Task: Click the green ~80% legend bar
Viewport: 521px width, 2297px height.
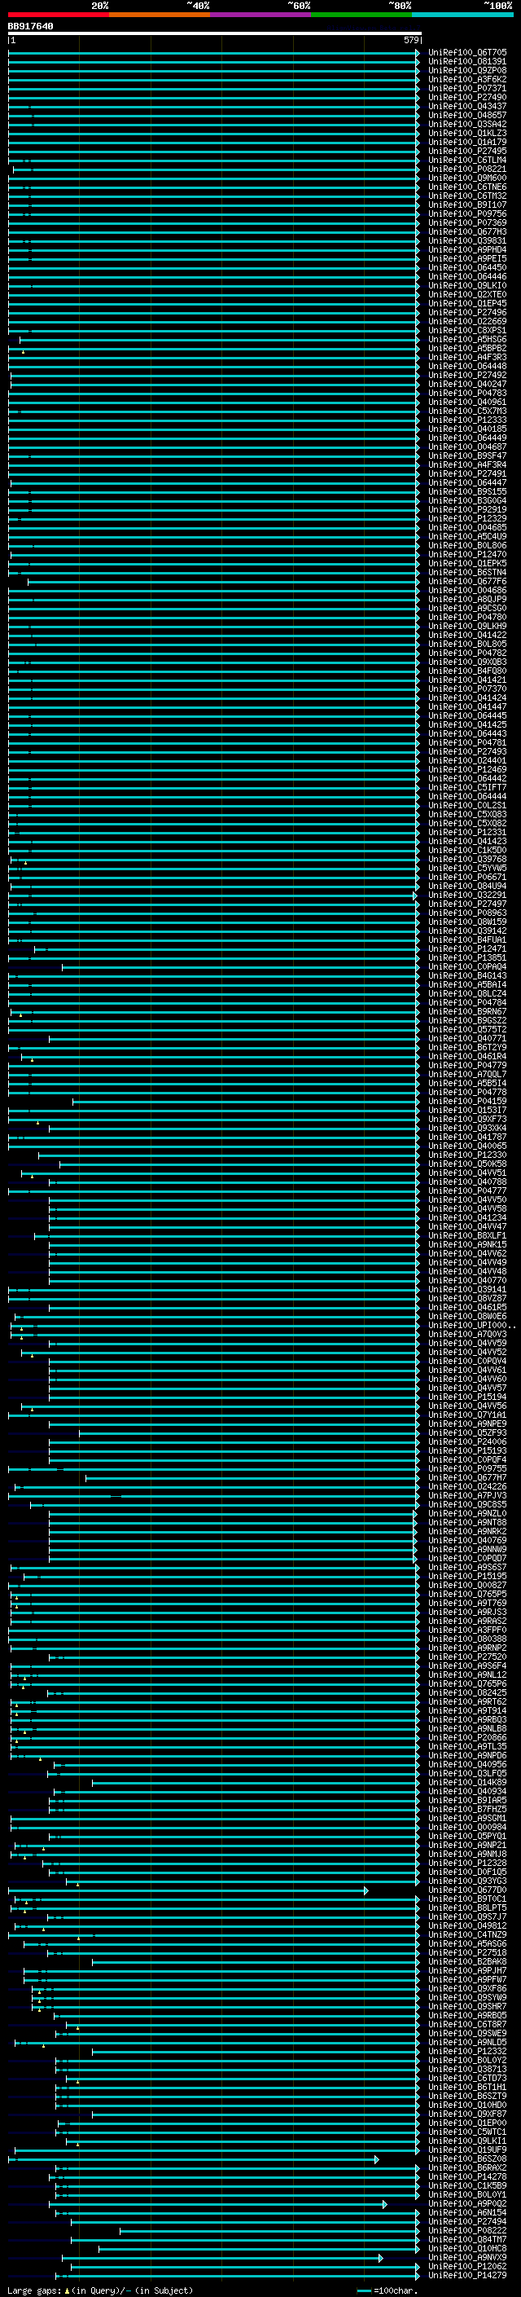Action: pyautogui.click(x=361, y=15)
